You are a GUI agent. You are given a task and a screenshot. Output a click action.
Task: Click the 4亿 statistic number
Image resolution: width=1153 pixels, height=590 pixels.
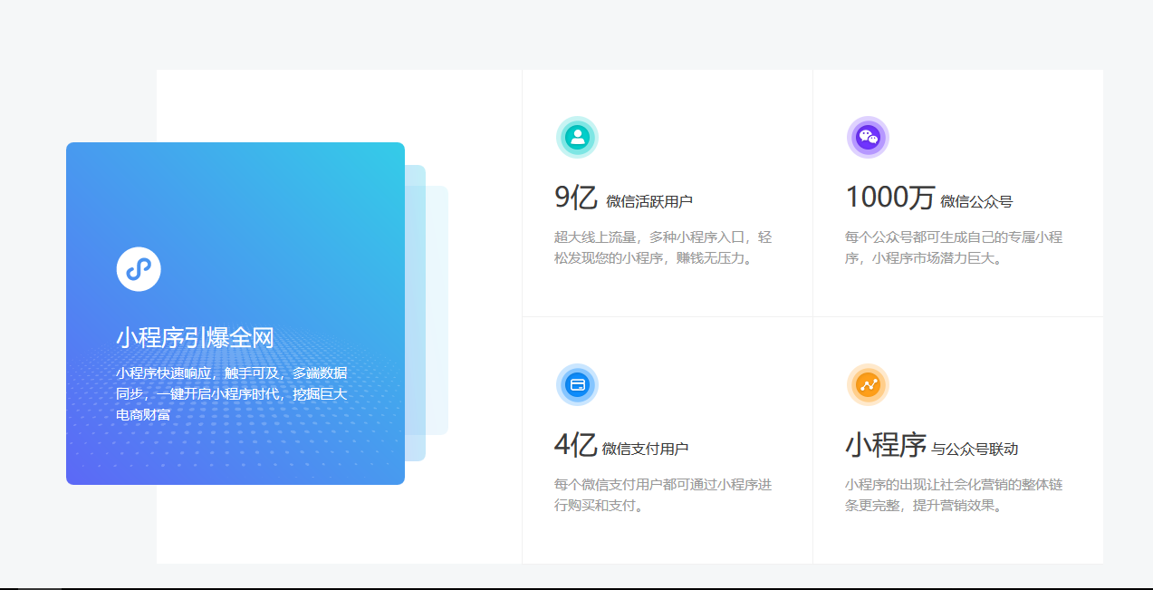click(576, 444)
